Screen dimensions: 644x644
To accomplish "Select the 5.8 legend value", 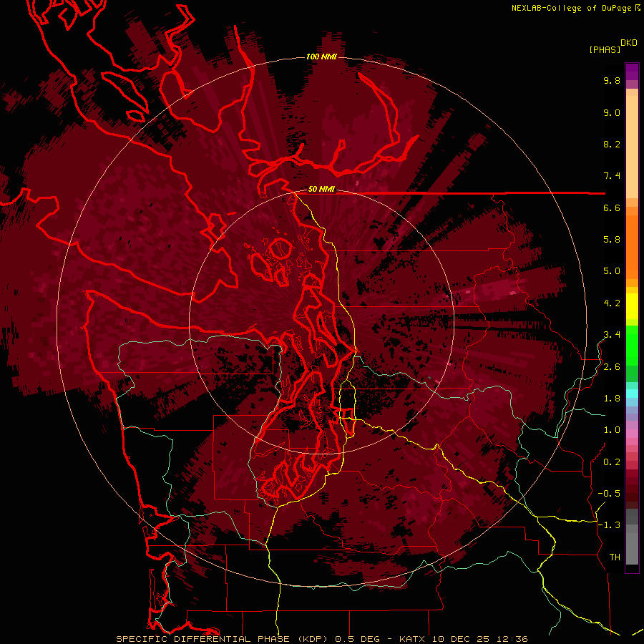I will coord(612,240).
